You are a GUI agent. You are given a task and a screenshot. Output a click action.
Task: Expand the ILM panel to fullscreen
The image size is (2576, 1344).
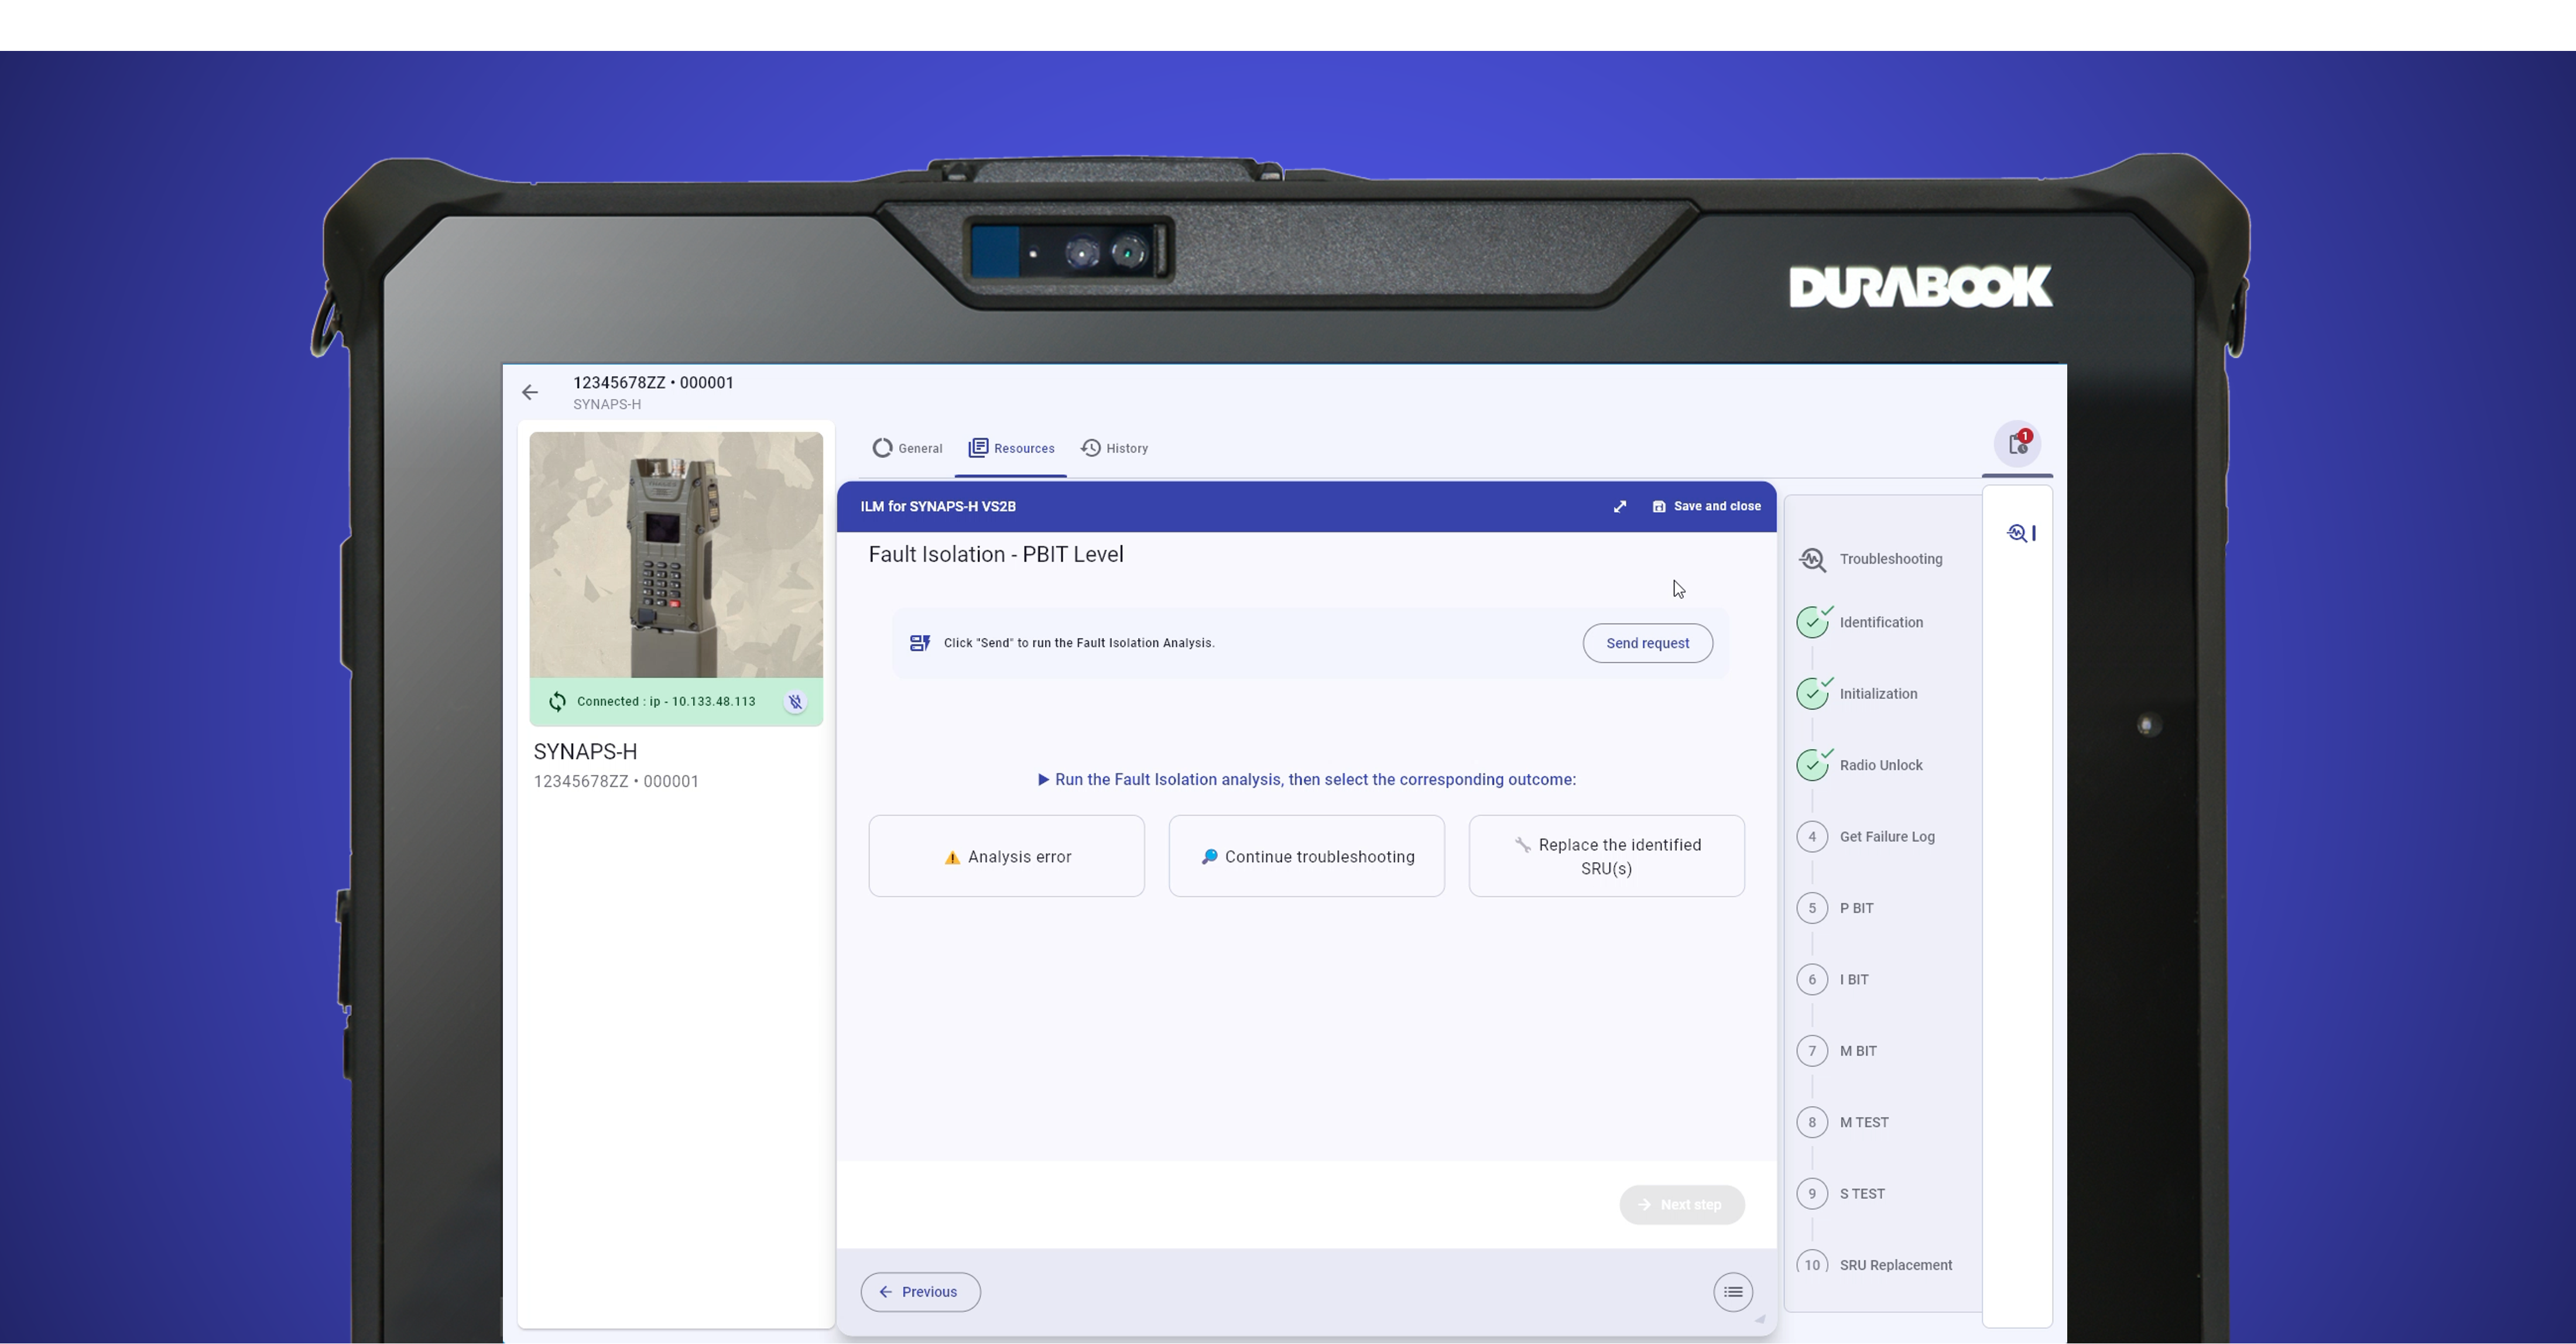point(1620,507)
